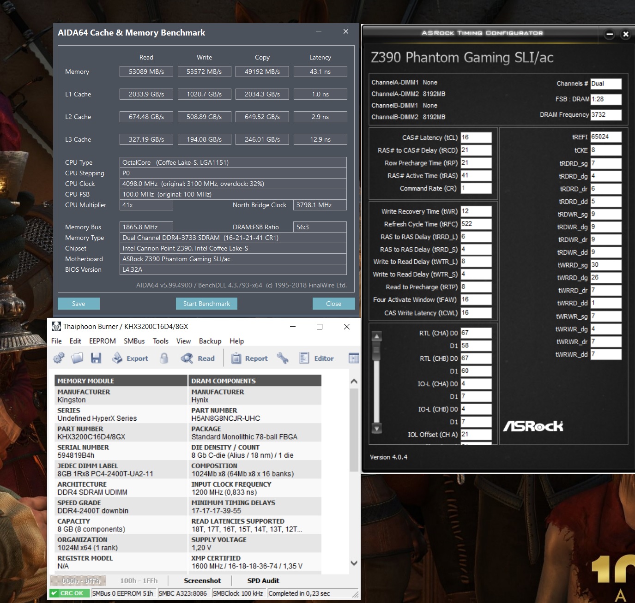635x603 pixels.
Task: Minimize the ASRock Timing Configurator window
Action: tap(610, 34)
